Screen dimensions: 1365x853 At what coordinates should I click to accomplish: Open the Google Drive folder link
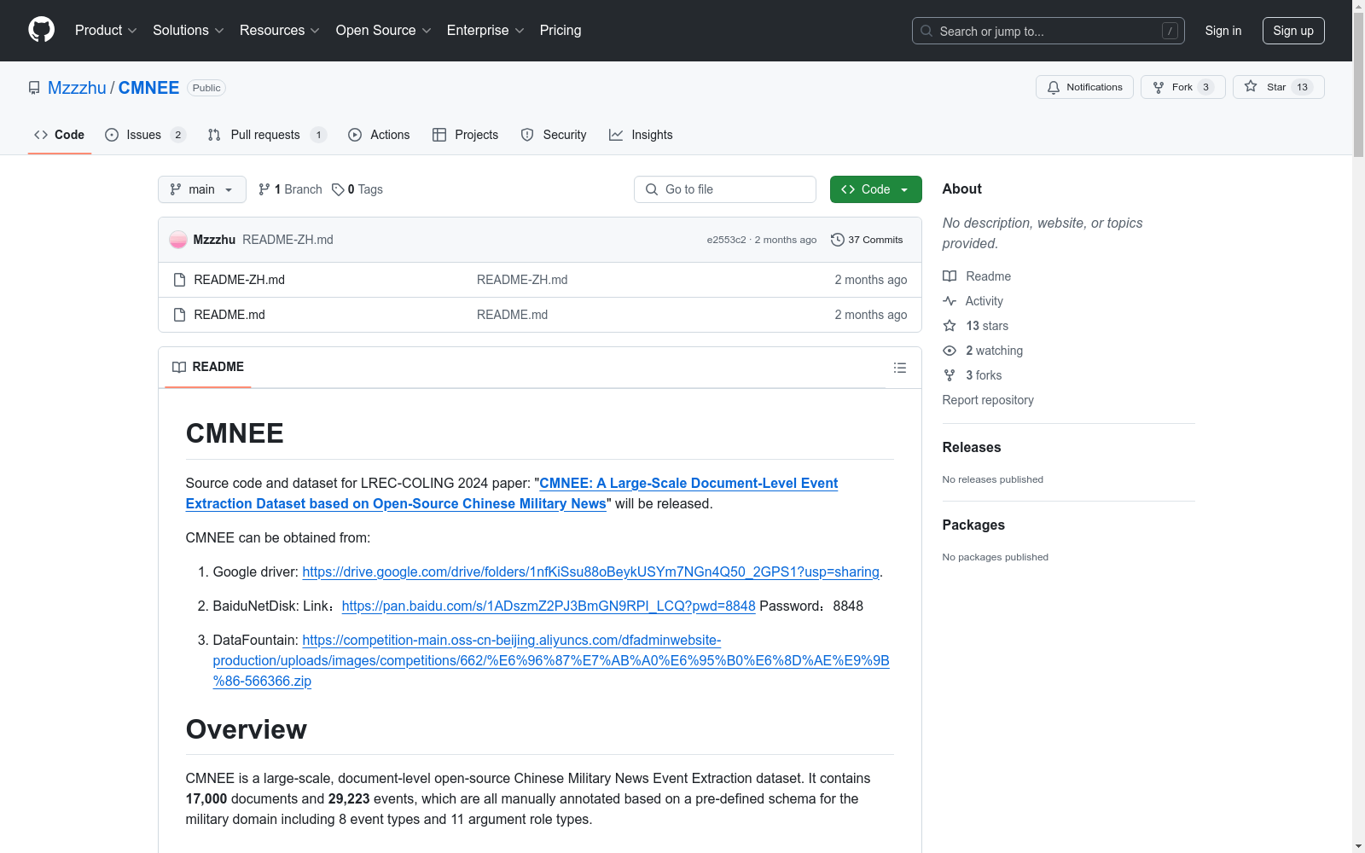(590, 572)
